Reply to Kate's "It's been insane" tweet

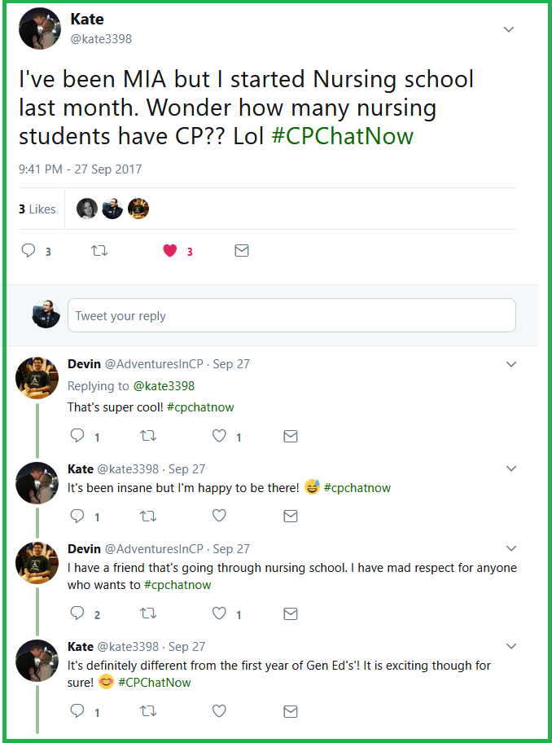pos(78,516)
